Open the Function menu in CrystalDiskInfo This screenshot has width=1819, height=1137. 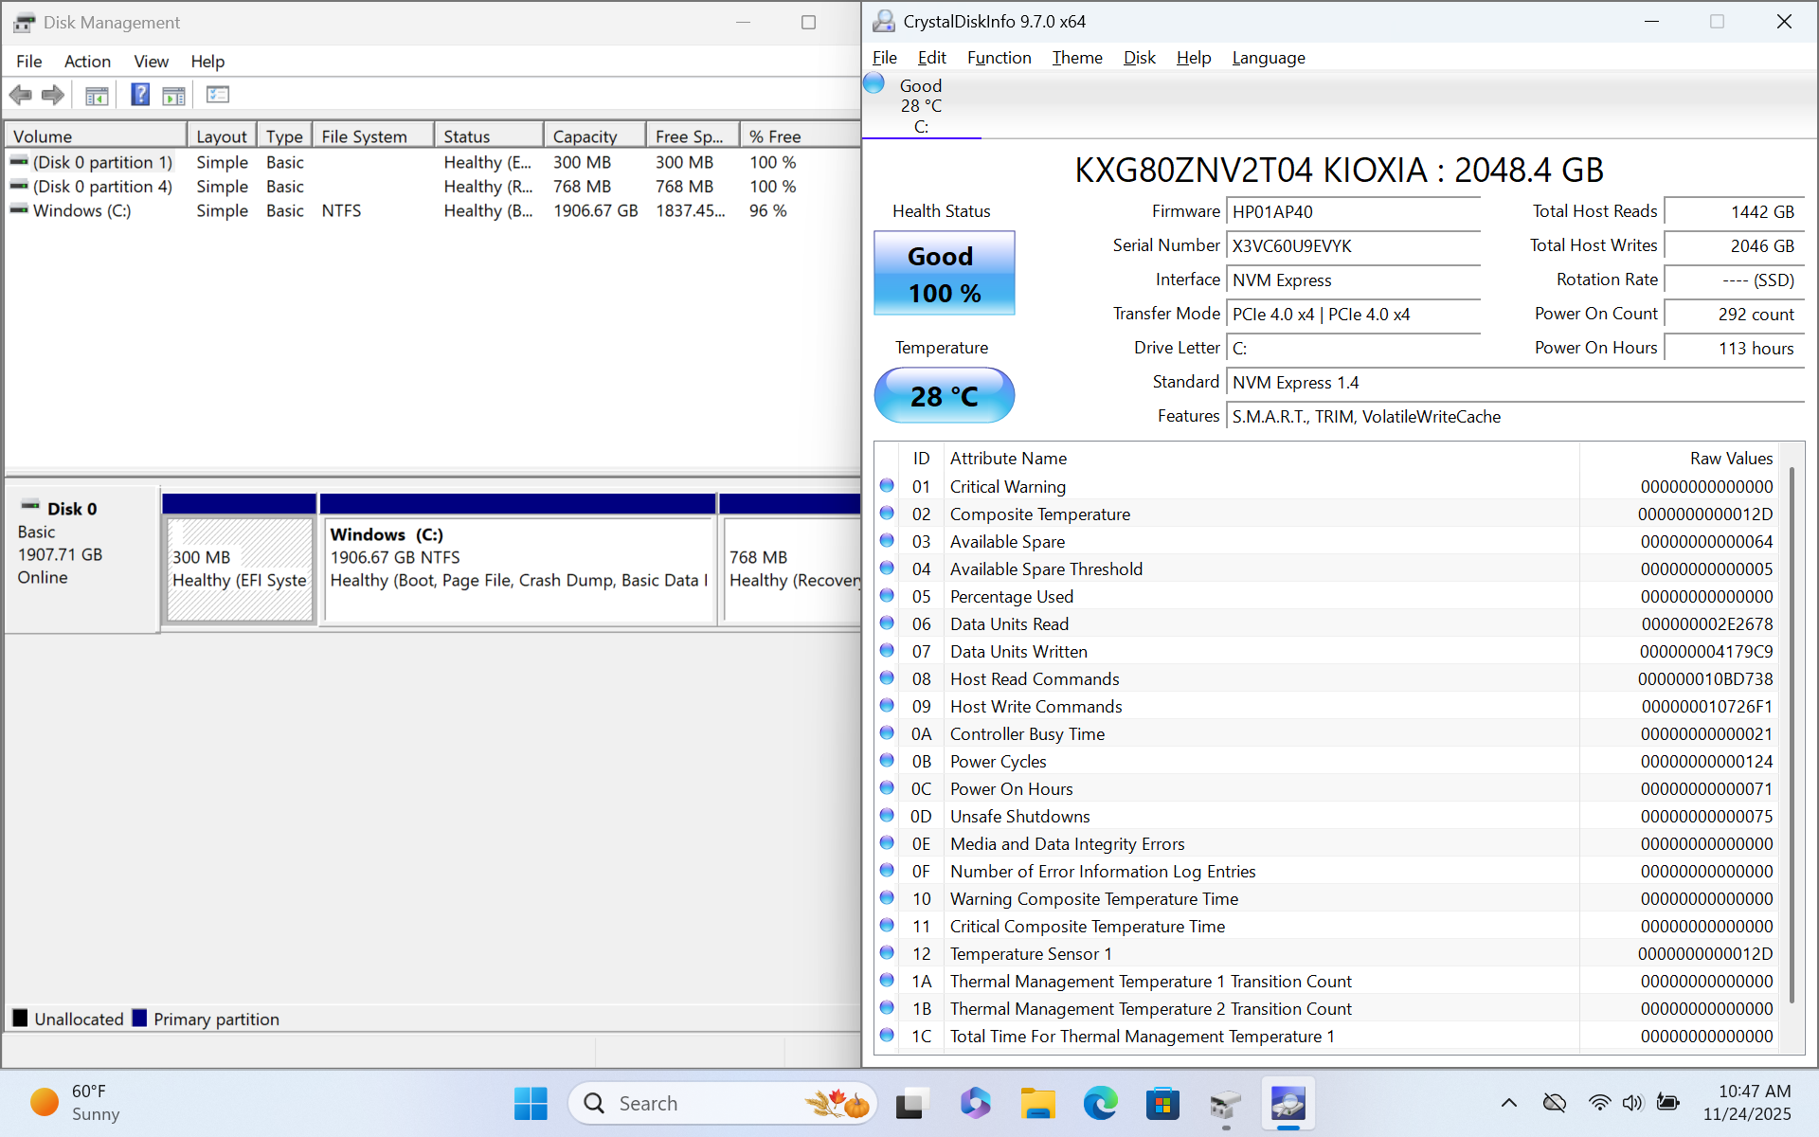coord(999,58)
